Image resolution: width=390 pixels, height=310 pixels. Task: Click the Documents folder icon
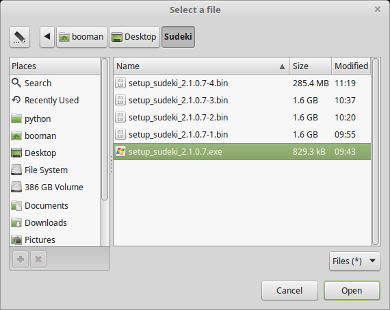click(16, 206)
